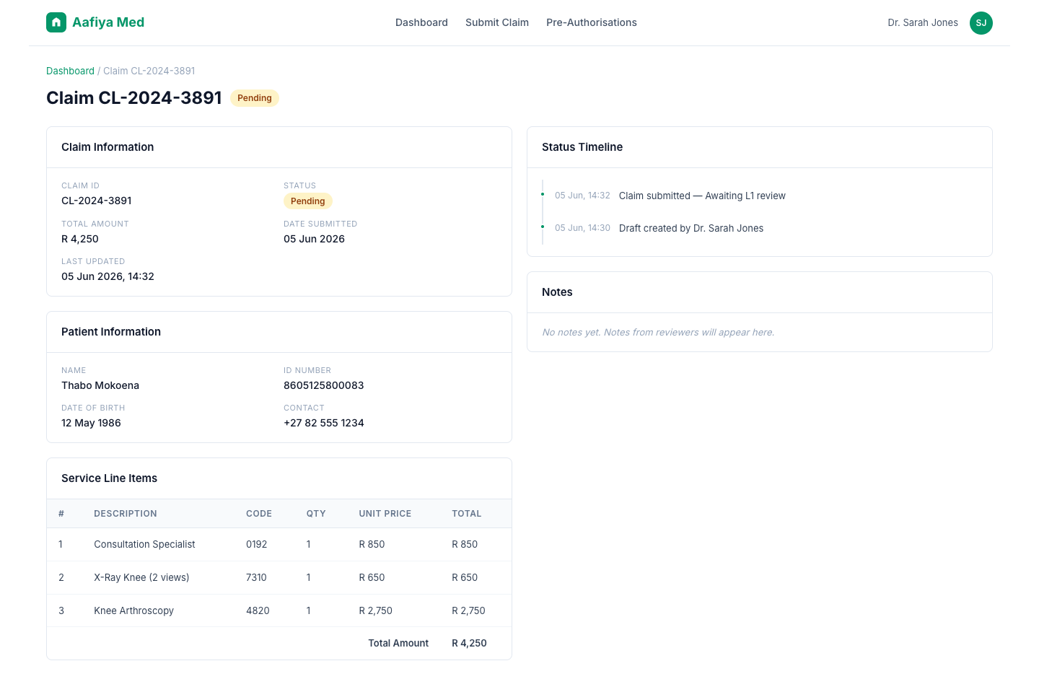Click the page heading 'Claim CL-2024-3891'
The width and height of the screenshot is (1039, 692).
coord(134,97)
